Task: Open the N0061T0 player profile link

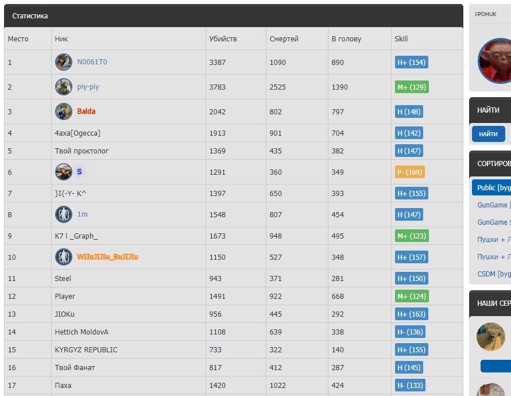Action: (92, 62)
